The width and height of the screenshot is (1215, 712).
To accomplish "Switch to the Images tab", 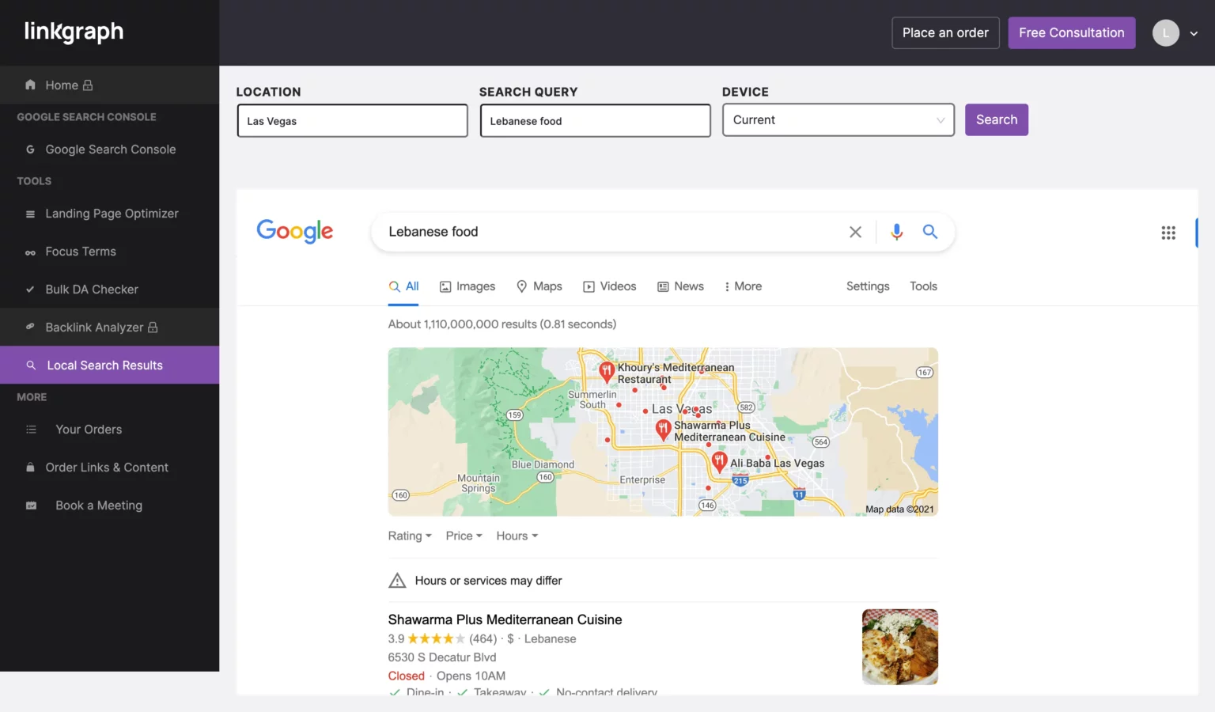I will [x=467, y=286].
